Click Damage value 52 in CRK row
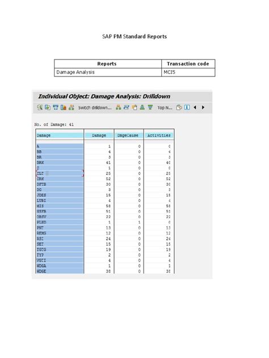This screenshot has height=358, width=269. 108,179
